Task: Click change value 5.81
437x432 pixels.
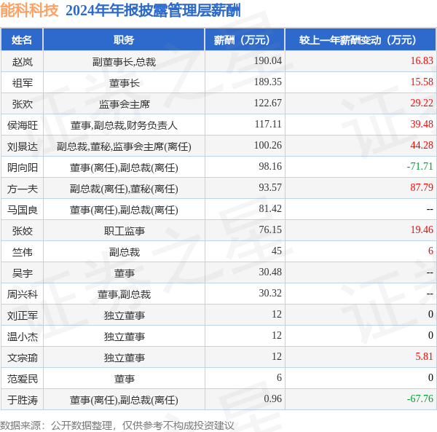Action: (424, 356)
